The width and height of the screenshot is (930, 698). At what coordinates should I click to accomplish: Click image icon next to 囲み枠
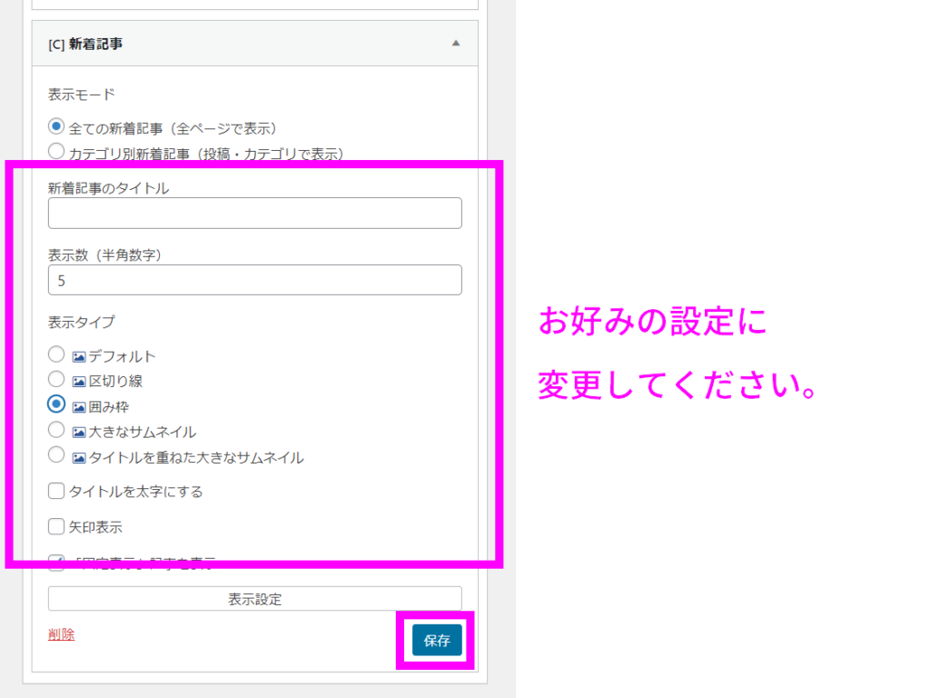(79, 407)
